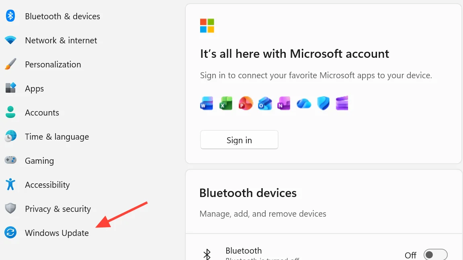Go to Accounts settings
This screenshot has height=260, width=463.
coord(42,113)
